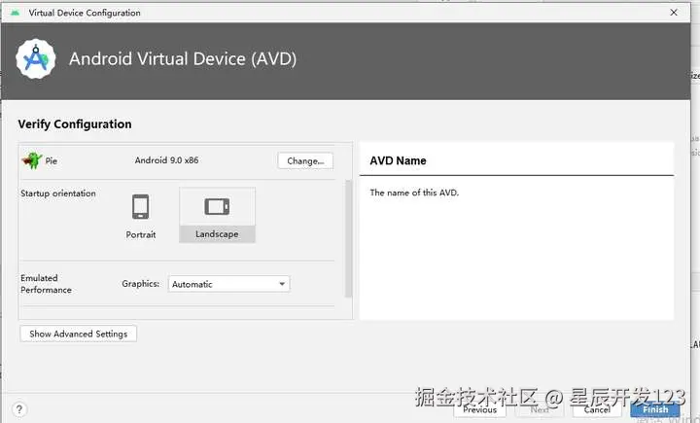Click the 'AVD Name' heading
This screenshot has width=700, height=423.
click(398, 160)
